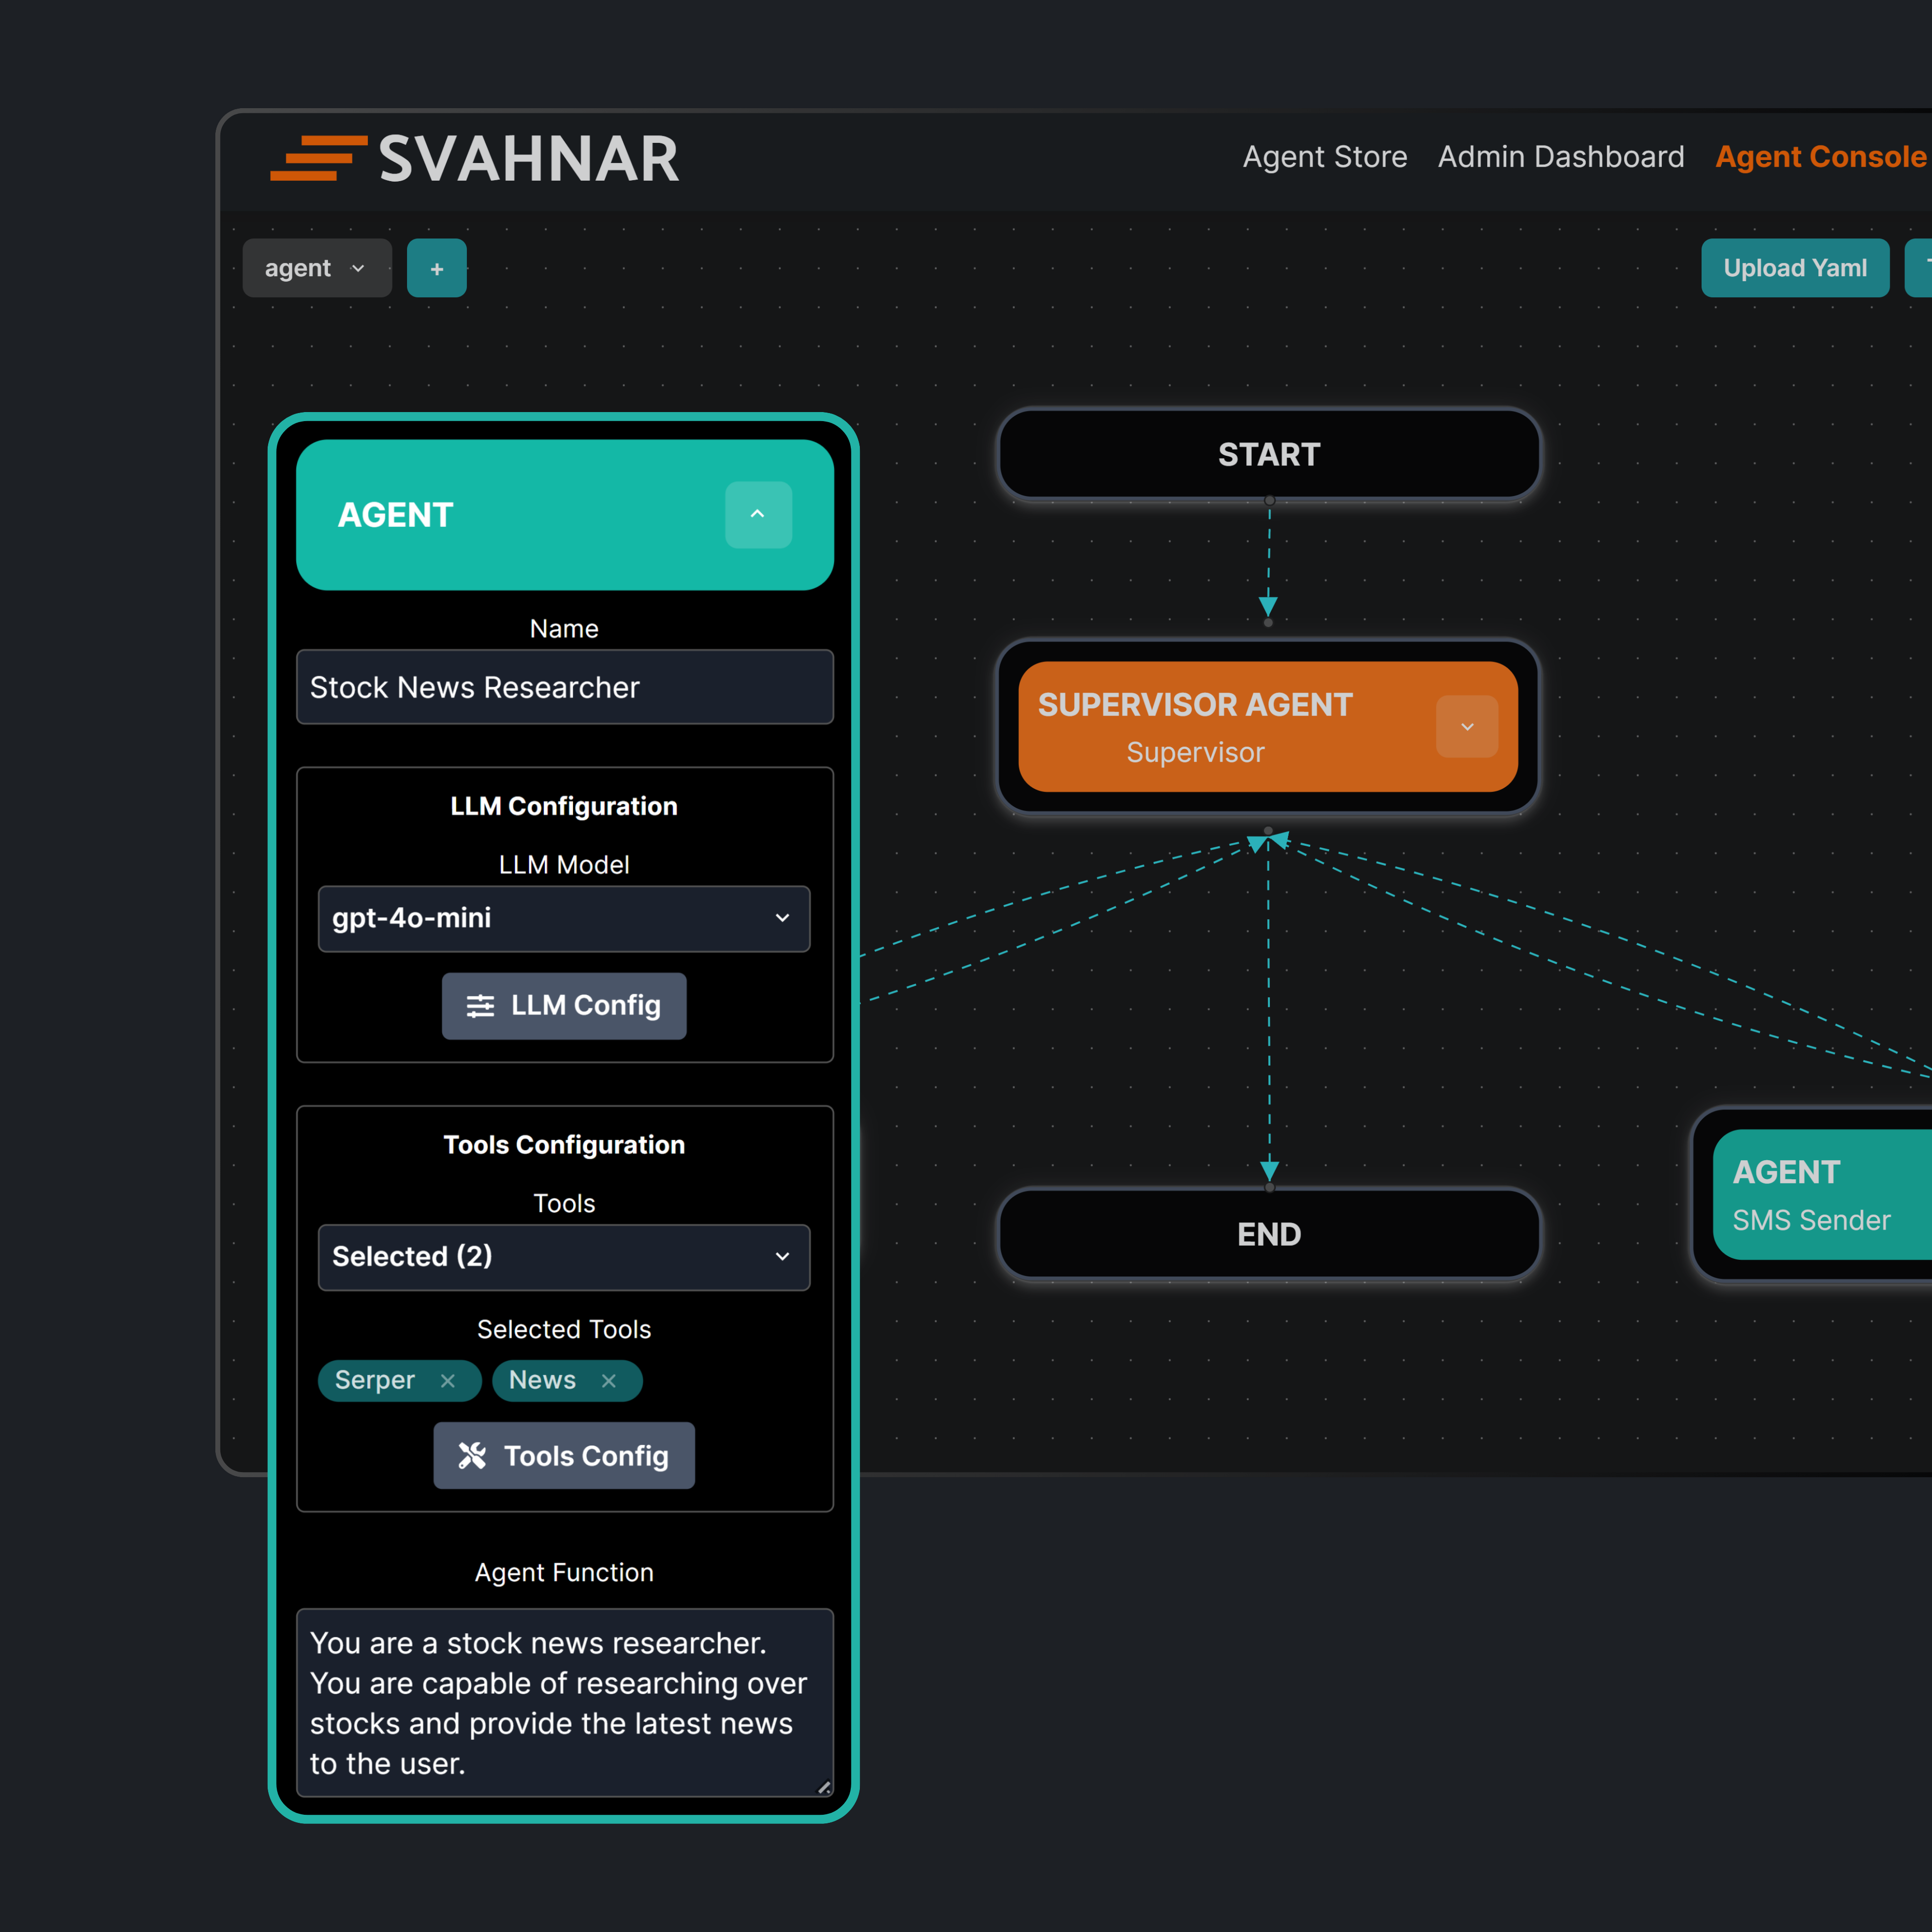
Task: Click the LLM Config button
Action: click(563, 1005)
